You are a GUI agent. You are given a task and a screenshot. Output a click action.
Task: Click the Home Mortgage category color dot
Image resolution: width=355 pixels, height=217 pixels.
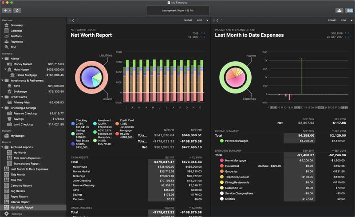point(222,160)
